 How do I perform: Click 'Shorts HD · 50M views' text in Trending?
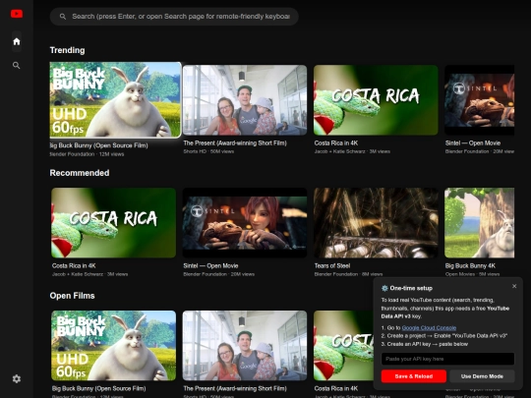click(208, 151)
